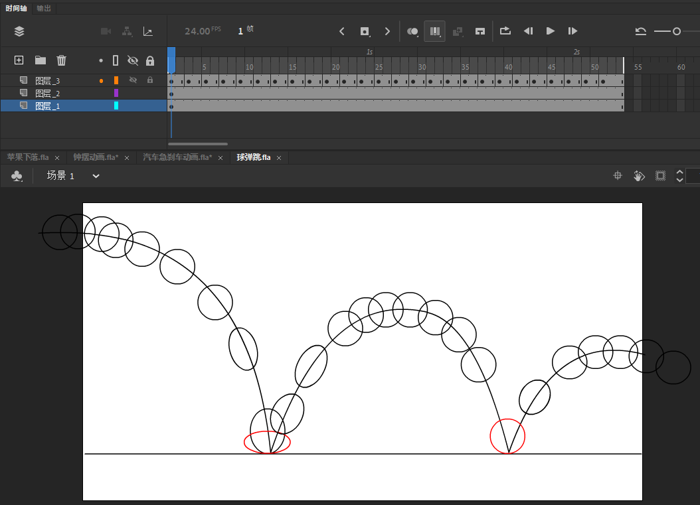Click the clip content outside stage icon
This screenshot has height=505, width=700.
(660, 176)
